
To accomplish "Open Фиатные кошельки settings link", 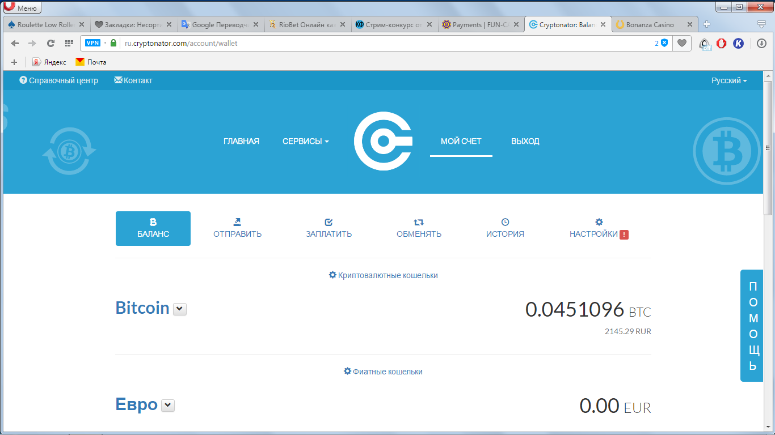I will point(384,372).
